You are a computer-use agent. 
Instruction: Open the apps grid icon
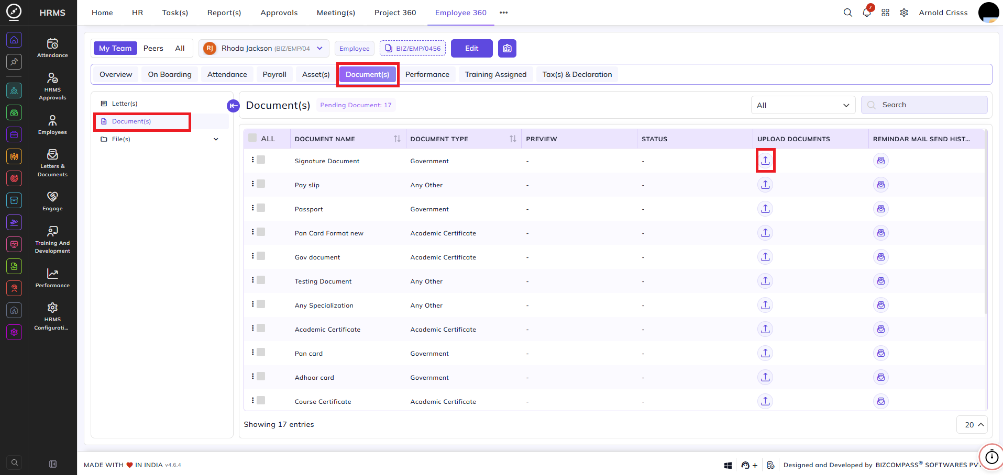click(x=885, y=13)
